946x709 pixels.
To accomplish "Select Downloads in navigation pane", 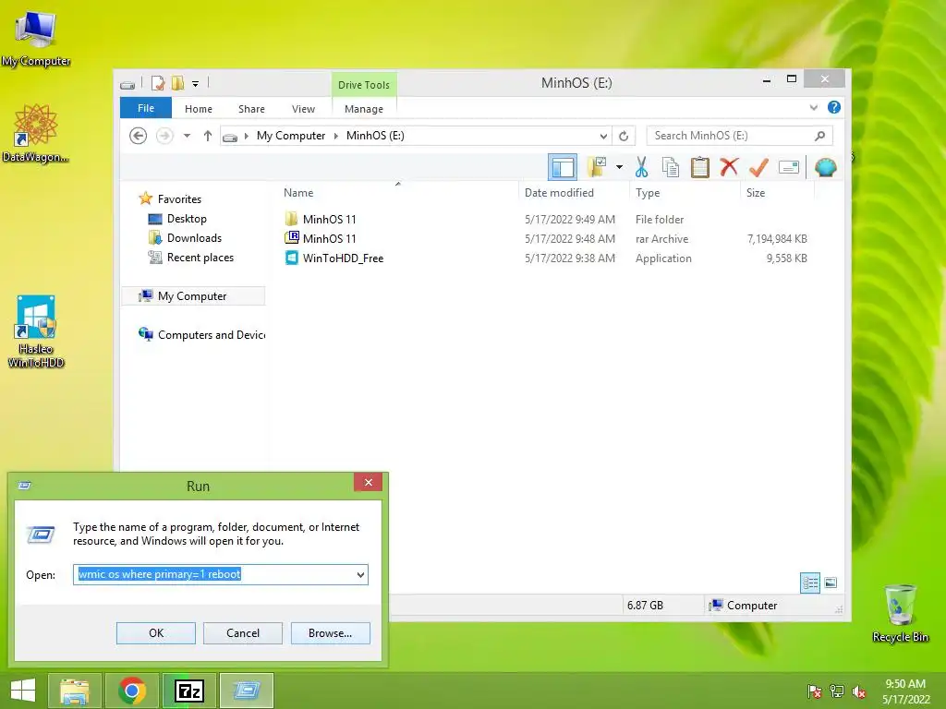I will click(x=194, y=238).
